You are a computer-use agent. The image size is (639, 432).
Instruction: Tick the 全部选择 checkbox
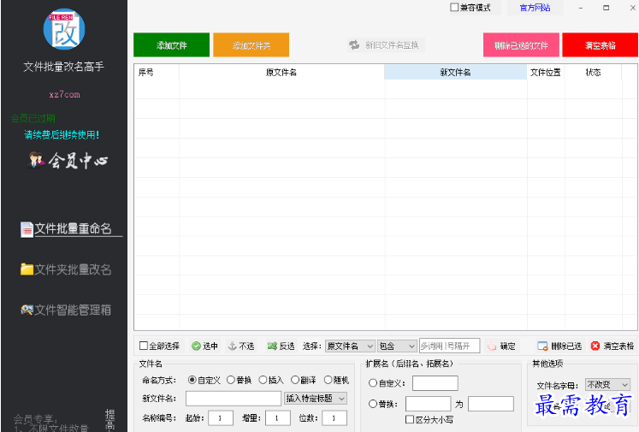pos(144,346)
